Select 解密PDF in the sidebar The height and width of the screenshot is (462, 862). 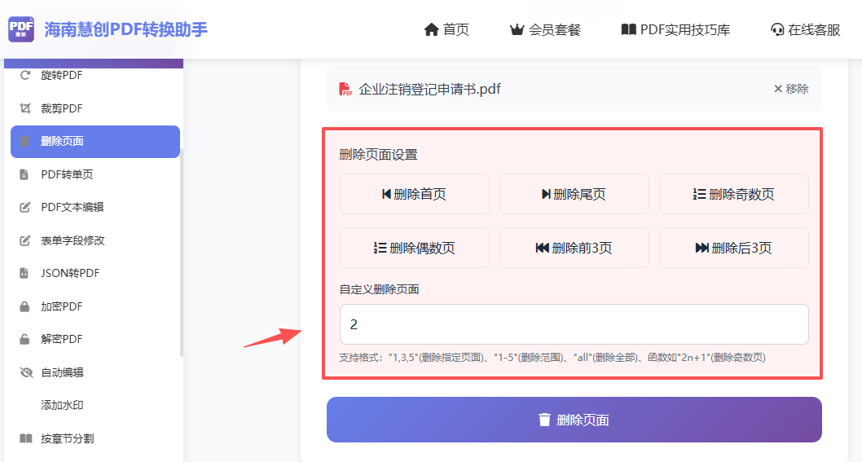(x=95, y=339)
